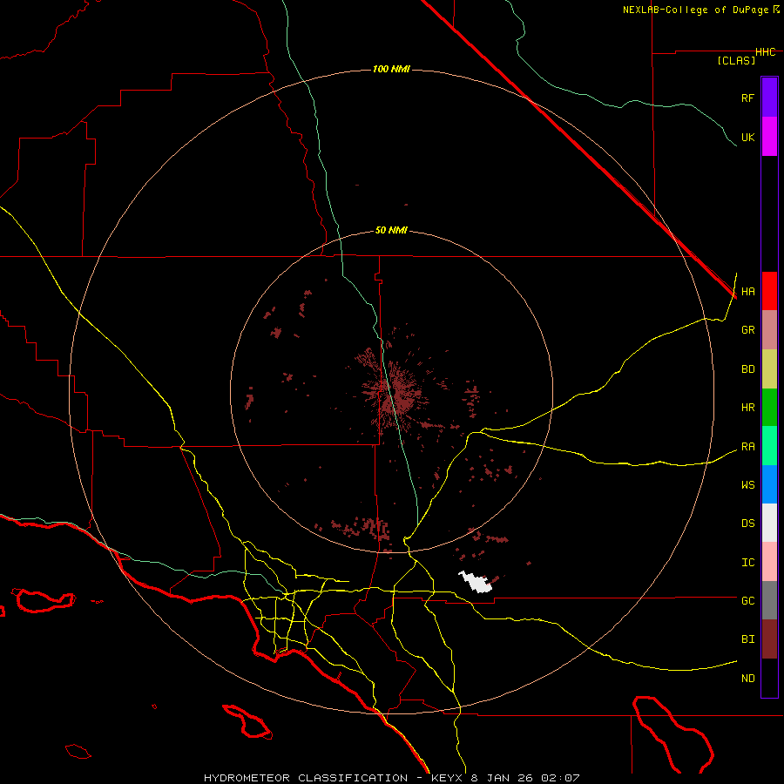
Task: Click the Hydrometeor Classification KEYX timestamp caption
Action: click(x=391, y=776)
